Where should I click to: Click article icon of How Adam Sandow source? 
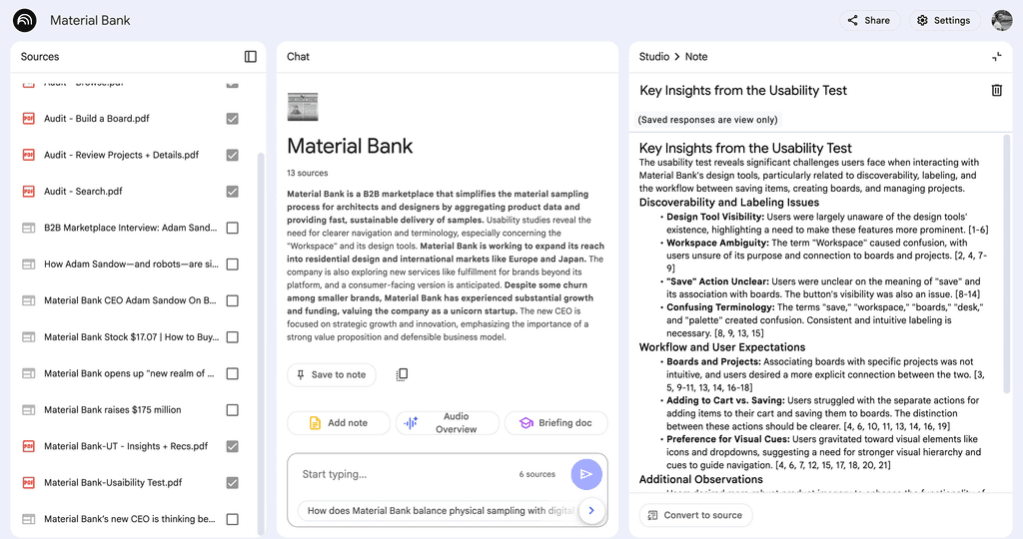tap(29, 265)
